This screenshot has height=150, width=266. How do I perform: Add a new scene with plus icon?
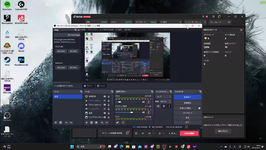(56, 122)
